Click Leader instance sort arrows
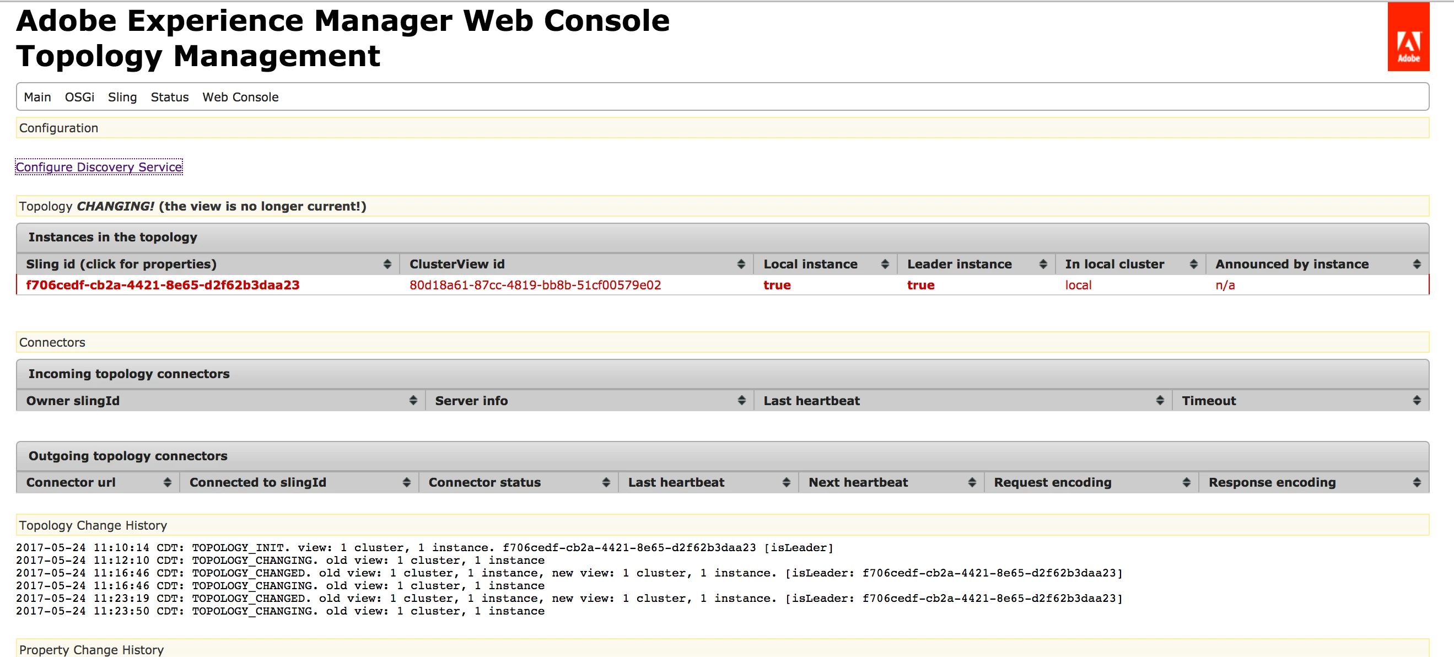This screenshot has height=657, width=1454. [x=1042, y=264]
